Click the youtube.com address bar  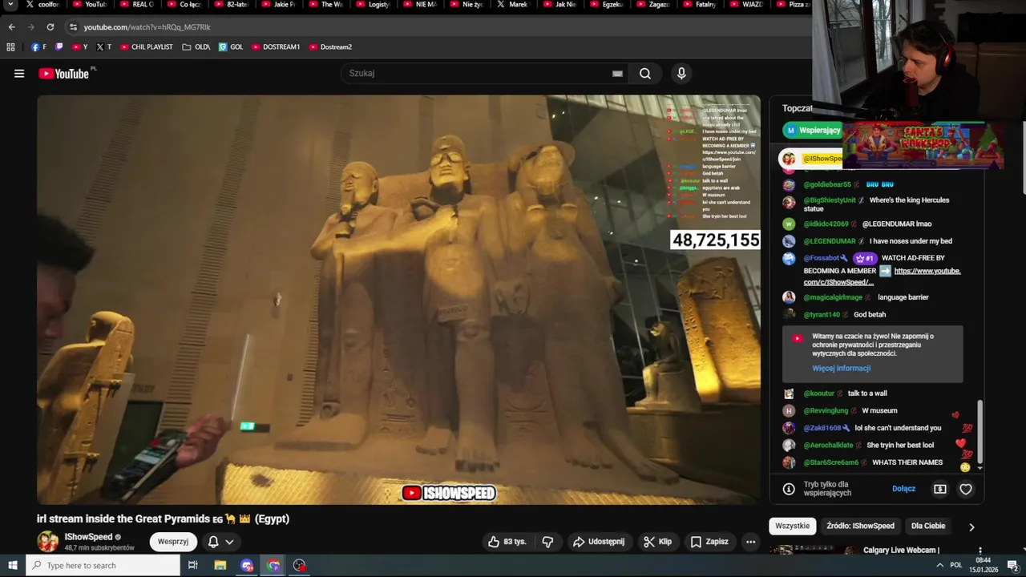[147, 27]
